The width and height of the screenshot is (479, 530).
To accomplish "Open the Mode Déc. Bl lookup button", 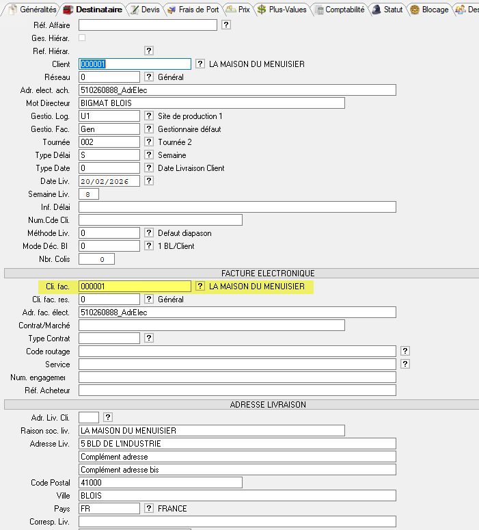I will click(x=149, y=246).
